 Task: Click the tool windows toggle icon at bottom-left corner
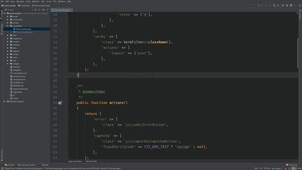(2, 169)
